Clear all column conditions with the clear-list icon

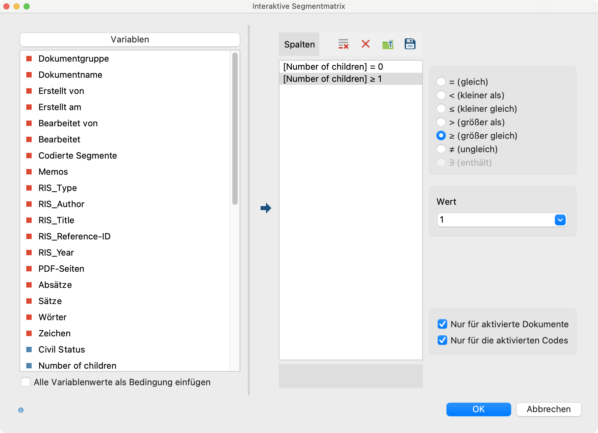[x=343, y=44]
